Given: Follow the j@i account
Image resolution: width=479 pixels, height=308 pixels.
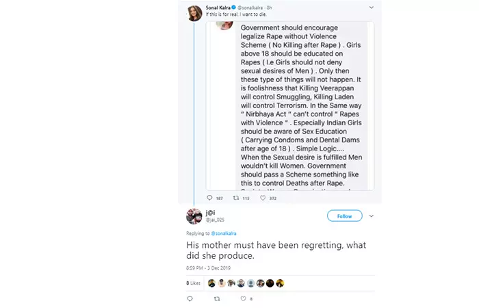Looking at the screenshot, I should (x=344, y=216).
